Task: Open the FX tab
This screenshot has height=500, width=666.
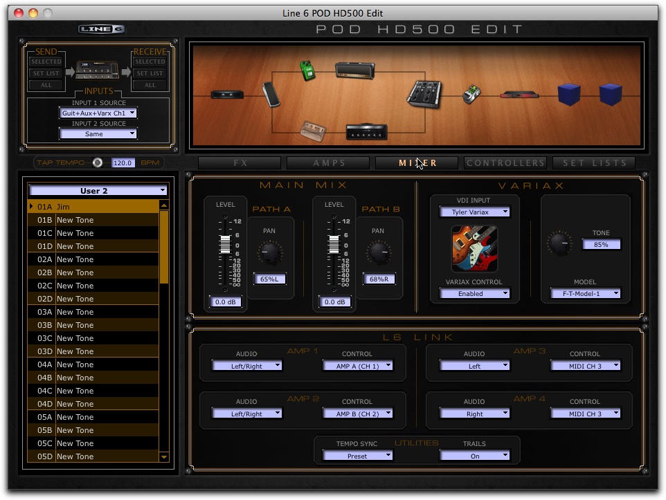Action: [x=240, y=163]
